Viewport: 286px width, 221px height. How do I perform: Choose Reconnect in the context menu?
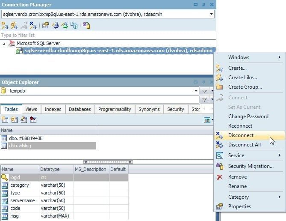click(250, 126)
